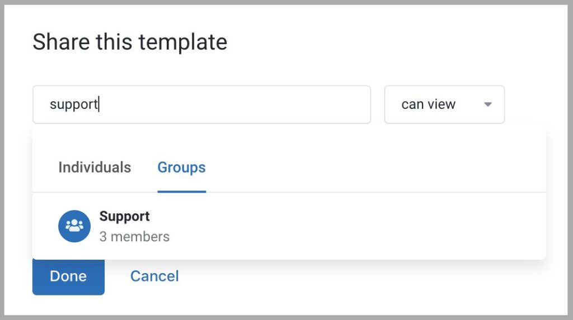
Task: Click the Share this template heading
Action: 130,41
